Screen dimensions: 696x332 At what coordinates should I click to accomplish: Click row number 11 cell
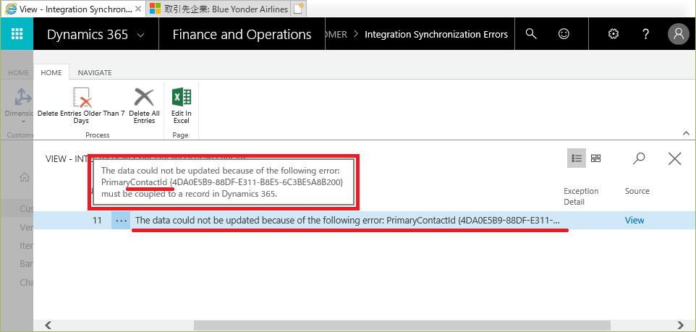[97, 220]
